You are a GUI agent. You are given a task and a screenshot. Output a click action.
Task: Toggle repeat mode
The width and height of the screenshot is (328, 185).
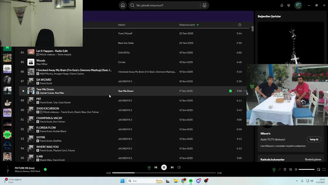pyautogui.click(x=179, y=167)
